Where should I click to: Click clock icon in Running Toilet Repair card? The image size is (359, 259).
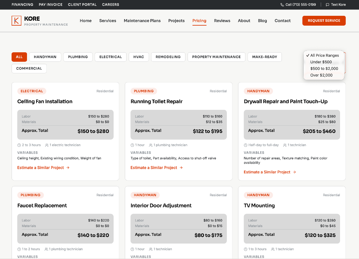coord(132,145)
